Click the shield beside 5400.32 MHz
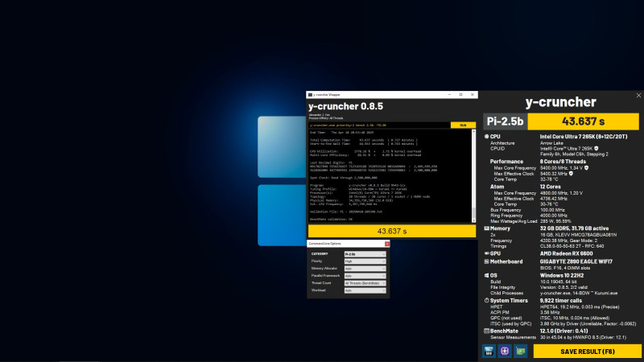 pyautogui.click(x=571, y=174)
